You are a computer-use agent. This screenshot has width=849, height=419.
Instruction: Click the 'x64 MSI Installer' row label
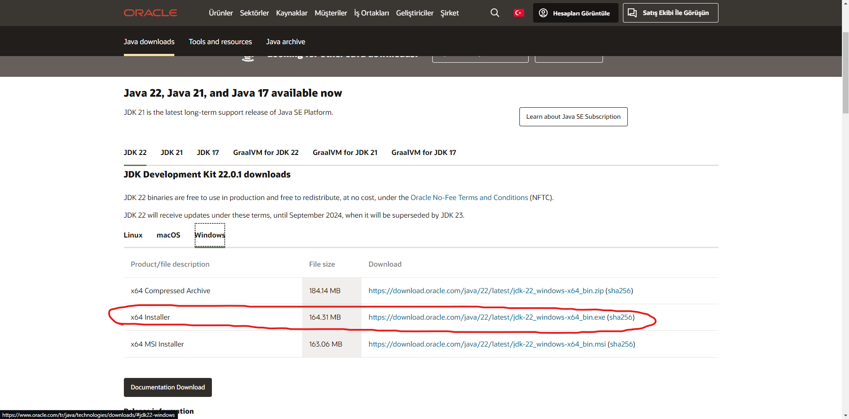coord(157,344)
